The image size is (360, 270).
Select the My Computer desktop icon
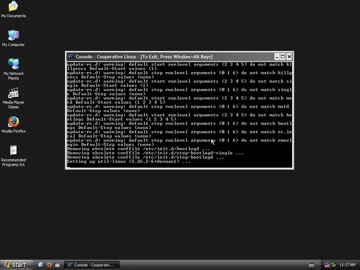[x=13, y=38]
